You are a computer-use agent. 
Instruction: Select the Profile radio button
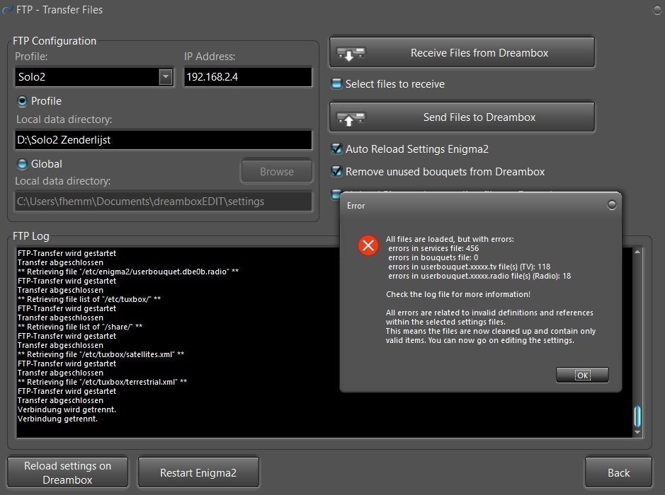tap(22, 101)
